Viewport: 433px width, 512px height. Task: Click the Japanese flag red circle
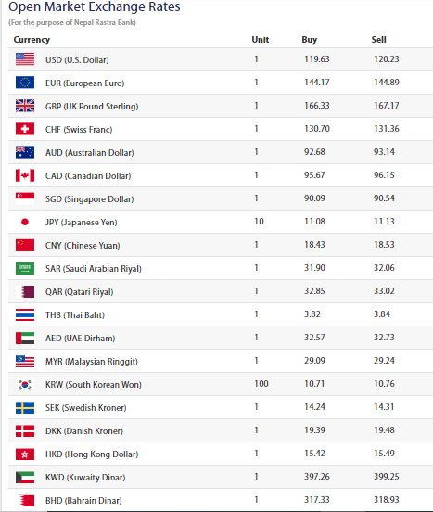[25, 222]
